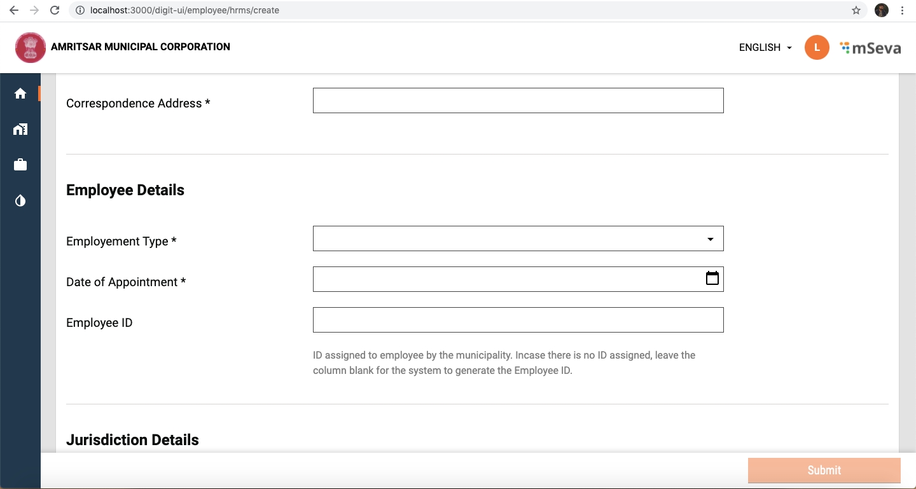Image resolution: width=916 pixels, height=489 pixels.
Task: View site information icon beside the URL
Action: tap(80, 10)
